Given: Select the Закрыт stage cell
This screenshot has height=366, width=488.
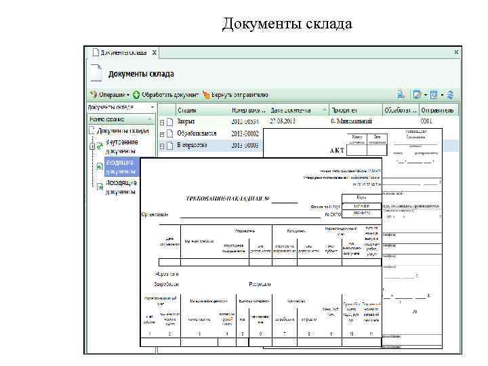Looking at the screenshot, I should tap(186, 121).
